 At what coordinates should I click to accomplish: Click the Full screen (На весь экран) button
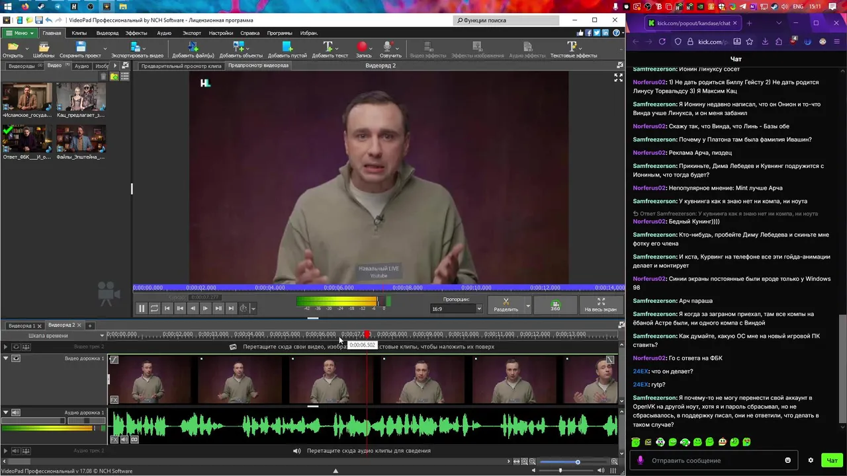[x=601, y=305]
